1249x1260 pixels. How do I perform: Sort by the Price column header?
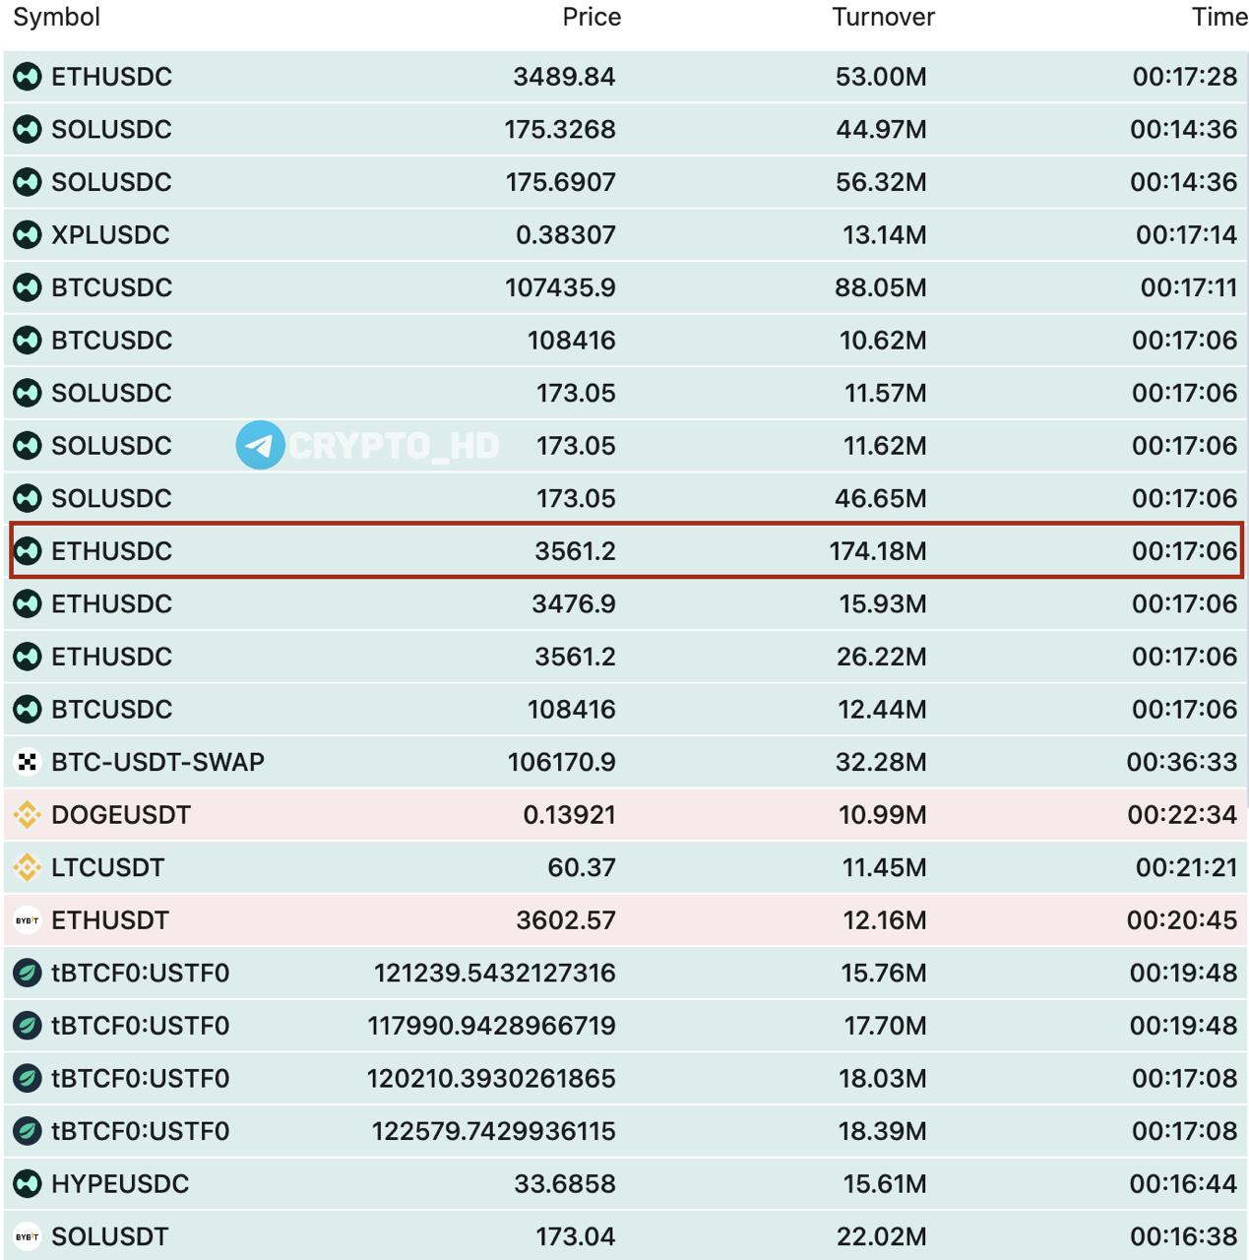592,17
